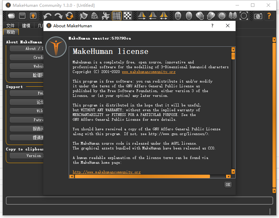Screen dimensions: 279x218
Task: Click the FAQ button under Support
Action: [26, 93]
